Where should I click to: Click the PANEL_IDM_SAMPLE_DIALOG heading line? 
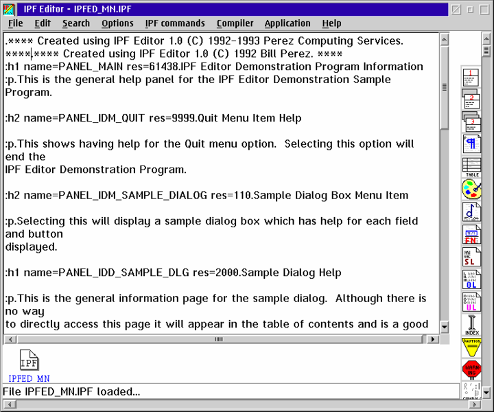(207, 196)
